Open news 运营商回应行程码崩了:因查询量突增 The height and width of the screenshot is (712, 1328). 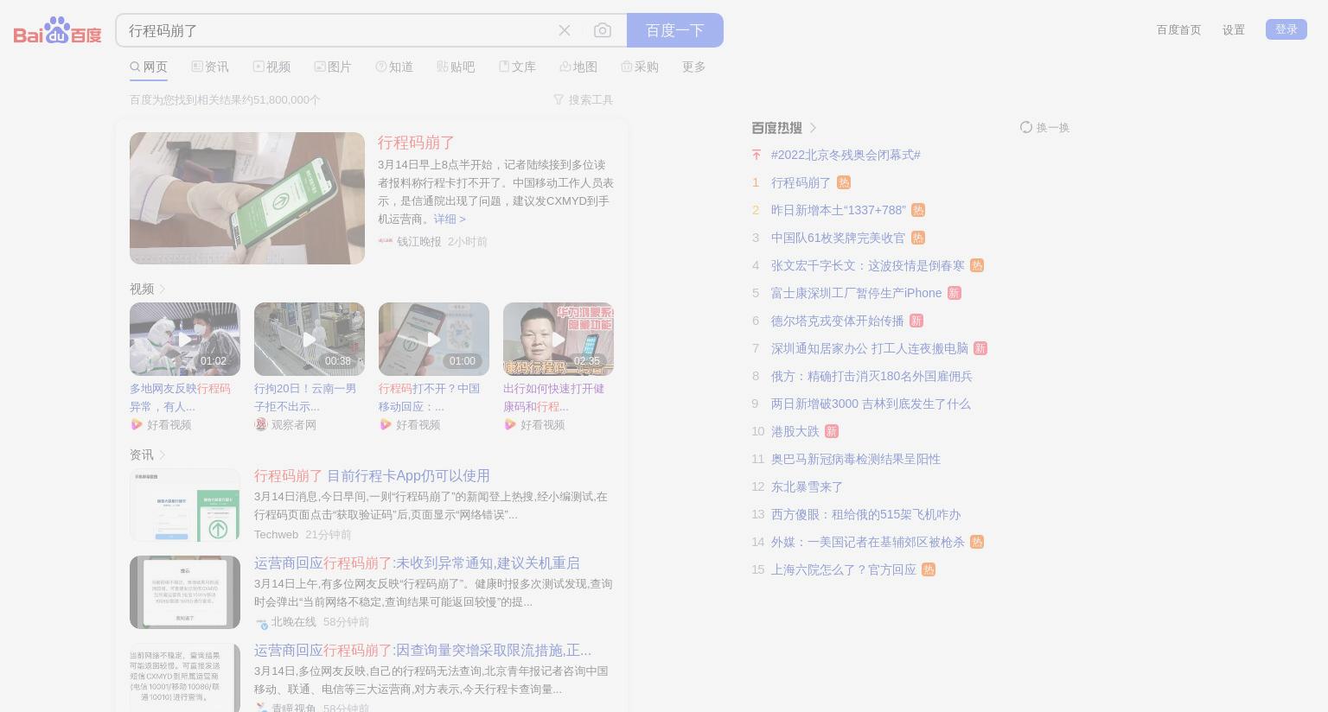pyautogui.click(x=423, y=650)
